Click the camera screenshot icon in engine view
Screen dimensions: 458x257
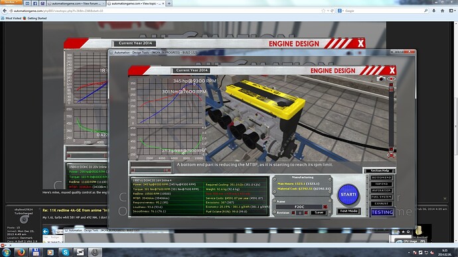380,79
